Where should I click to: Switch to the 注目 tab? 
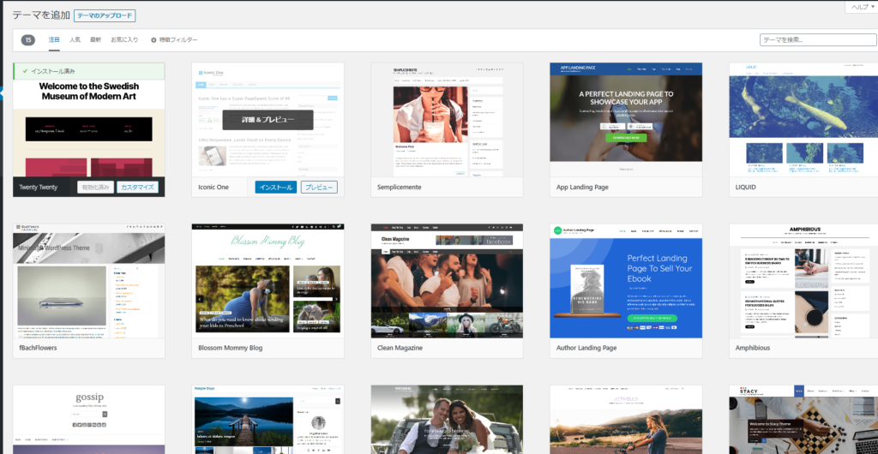tap(54, 40)
